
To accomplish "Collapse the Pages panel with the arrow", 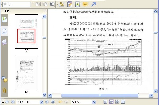I will coord(45,11).
